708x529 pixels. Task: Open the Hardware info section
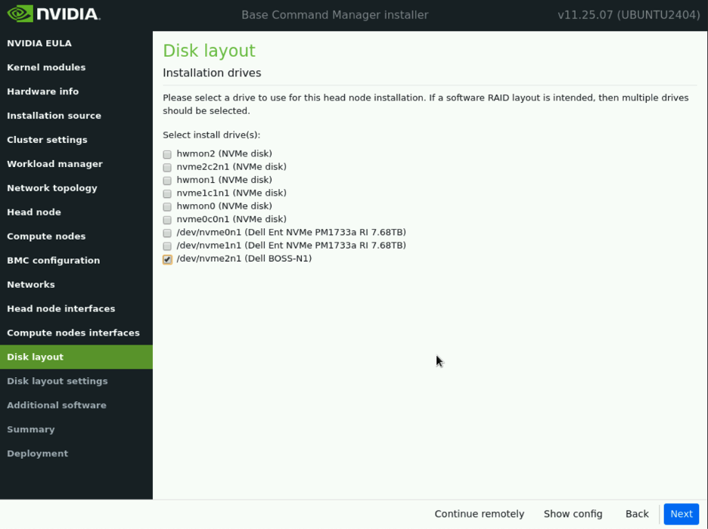42,91
